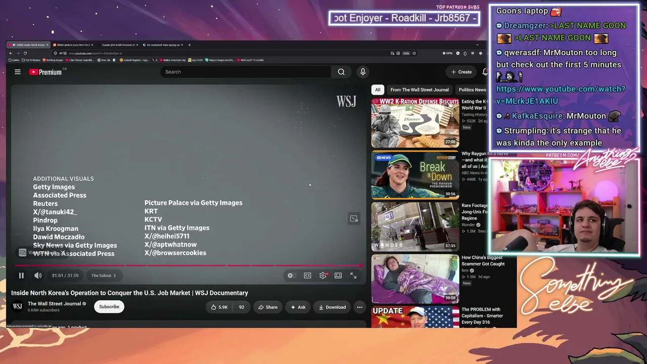Expand 'The fallout' chapter list
This screenshot has width=647, height=364.
click(104, 276)
